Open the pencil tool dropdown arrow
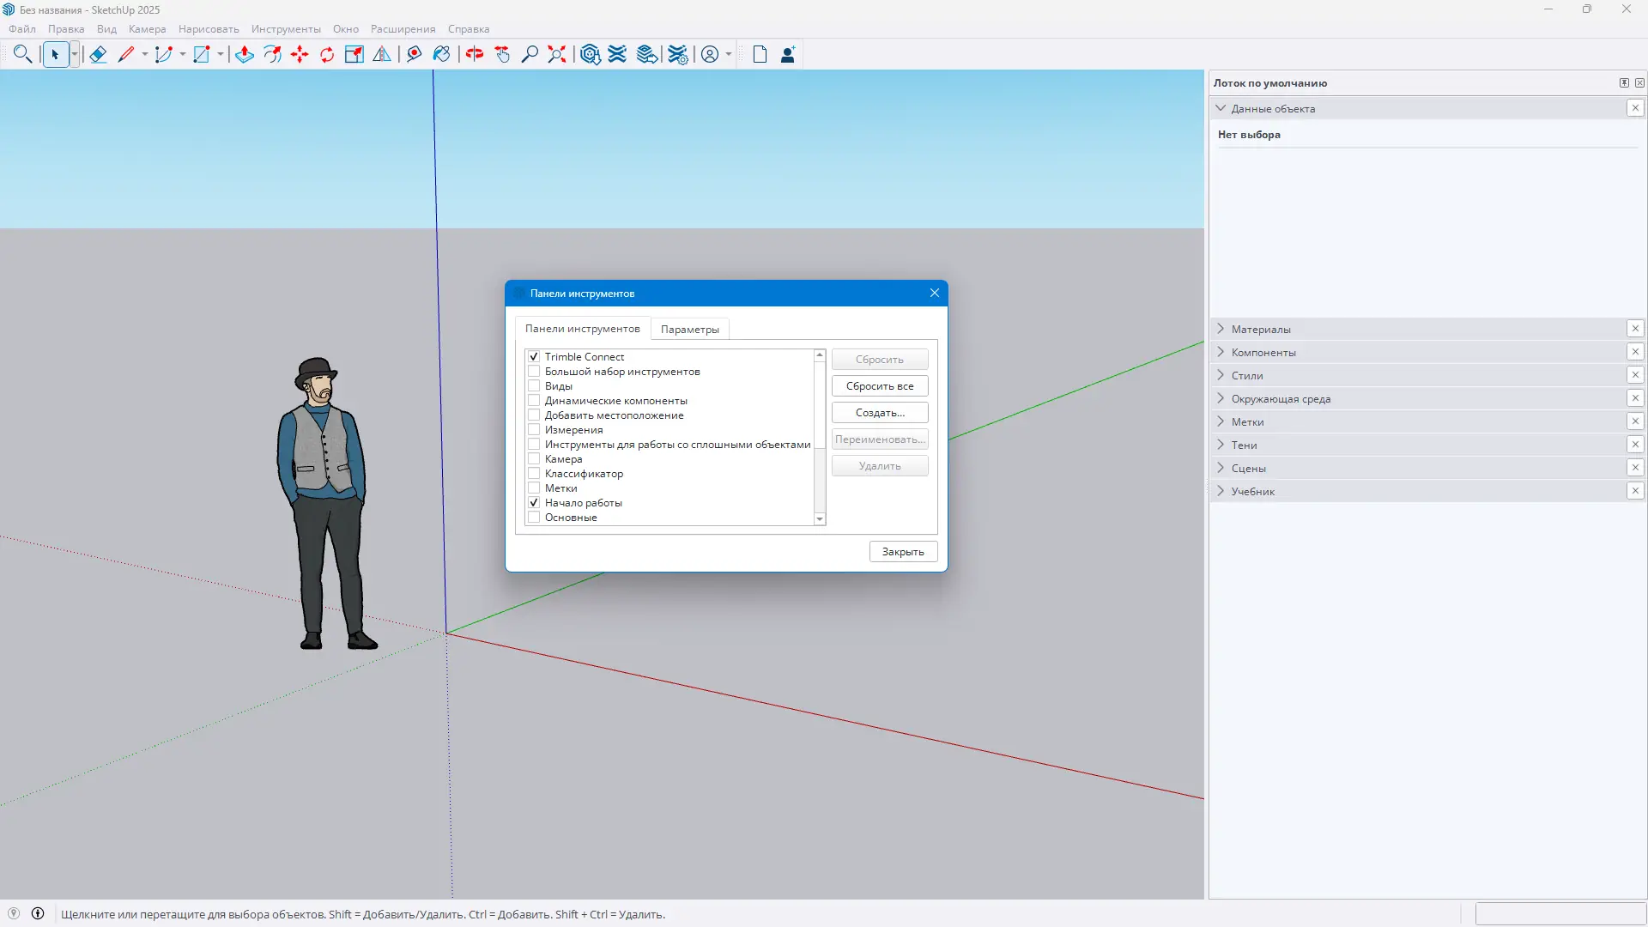This screenshot has width=1648, height=927. click(145, 55)
